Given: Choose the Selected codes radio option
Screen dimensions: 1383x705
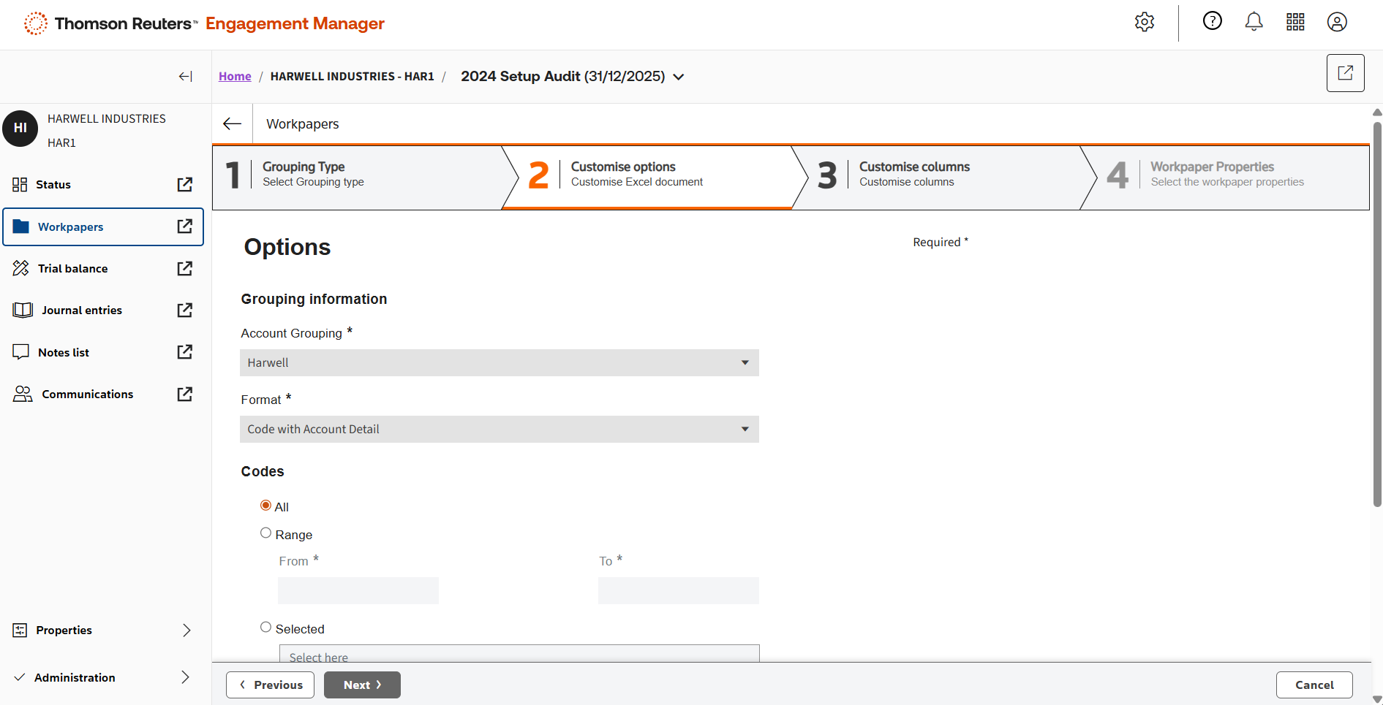Looking at the screenshot, I should coord(266,628).
